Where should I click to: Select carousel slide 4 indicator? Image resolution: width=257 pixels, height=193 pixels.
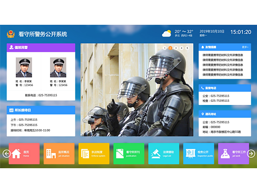(182, 48)
